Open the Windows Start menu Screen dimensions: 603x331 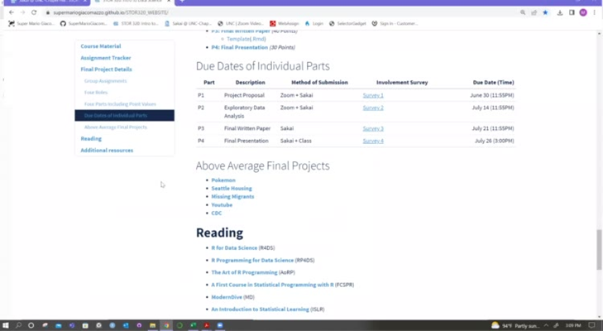click(x=6, y=325)
